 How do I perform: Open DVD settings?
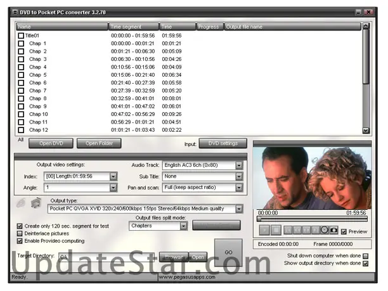[x=223, y=143]
